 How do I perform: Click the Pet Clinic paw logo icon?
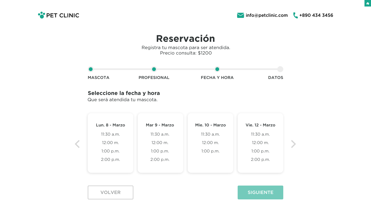[x=41, y=15]
